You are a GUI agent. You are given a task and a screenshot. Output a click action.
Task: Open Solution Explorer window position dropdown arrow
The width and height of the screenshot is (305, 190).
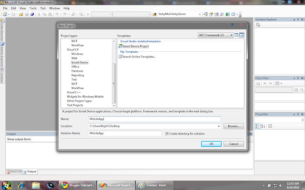click(294, 19)
